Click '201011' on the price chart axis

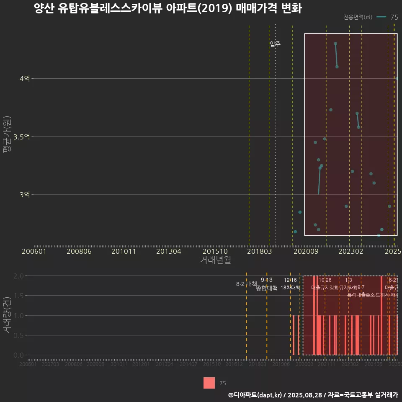coord(124,251)
